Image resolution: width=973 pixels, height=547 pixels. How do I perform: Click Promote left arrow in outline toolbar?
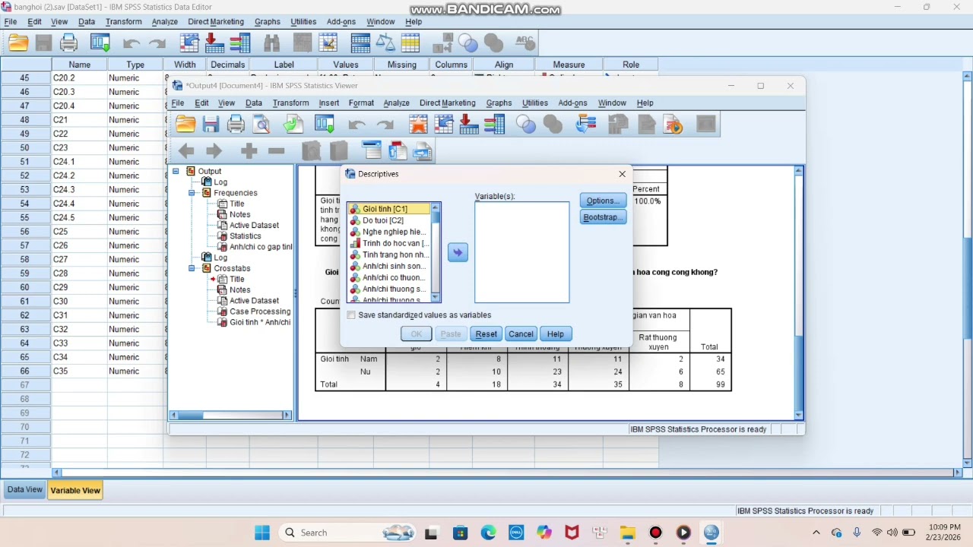pyautogui.click(x=186, y=151)
